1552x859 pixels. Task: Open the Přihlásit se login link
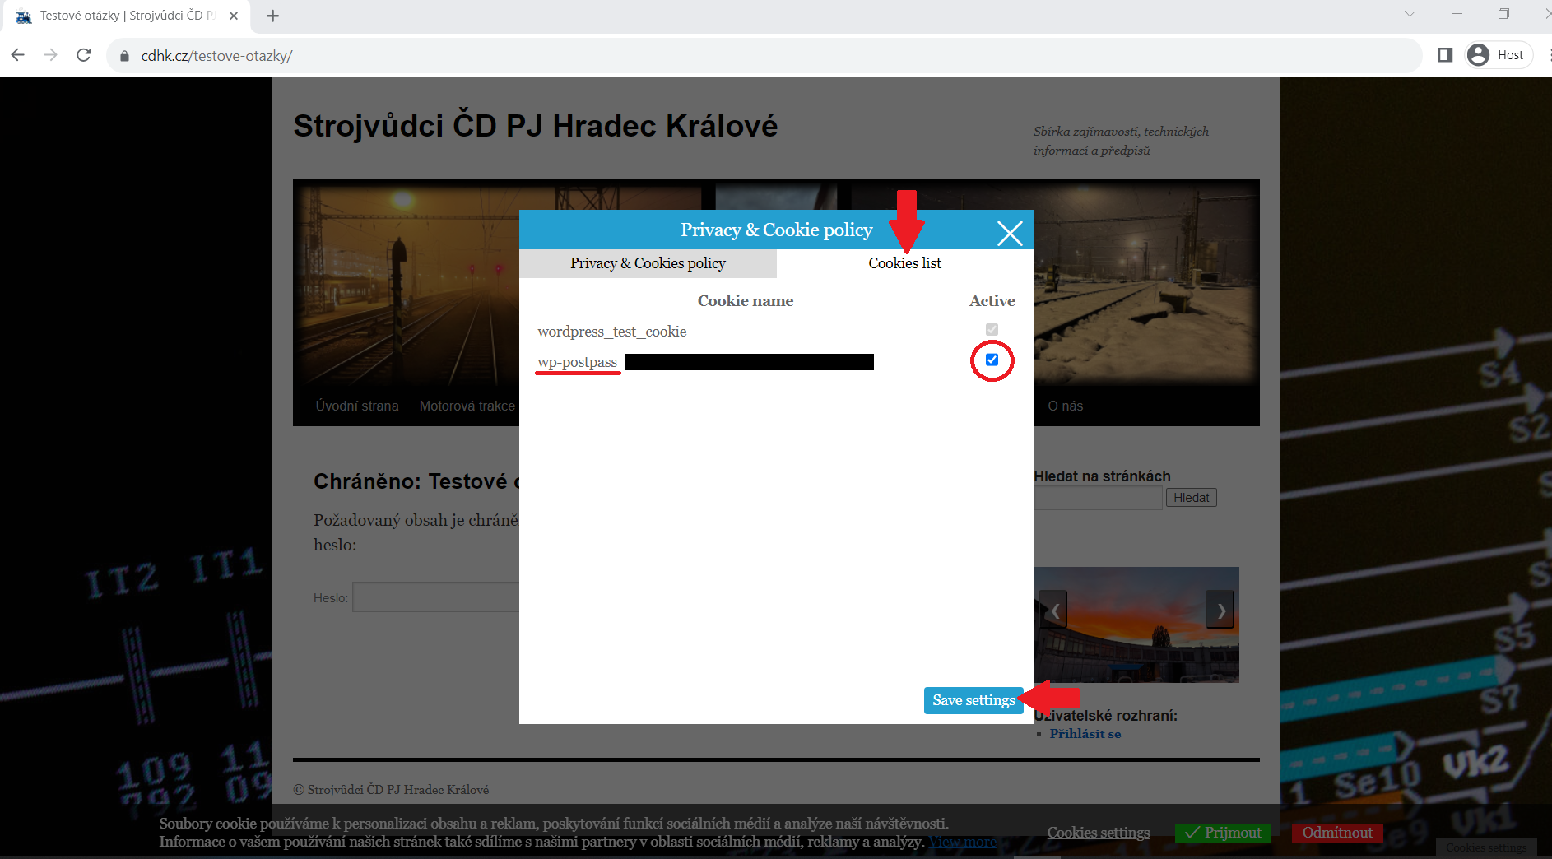[x=1085, y=734]
